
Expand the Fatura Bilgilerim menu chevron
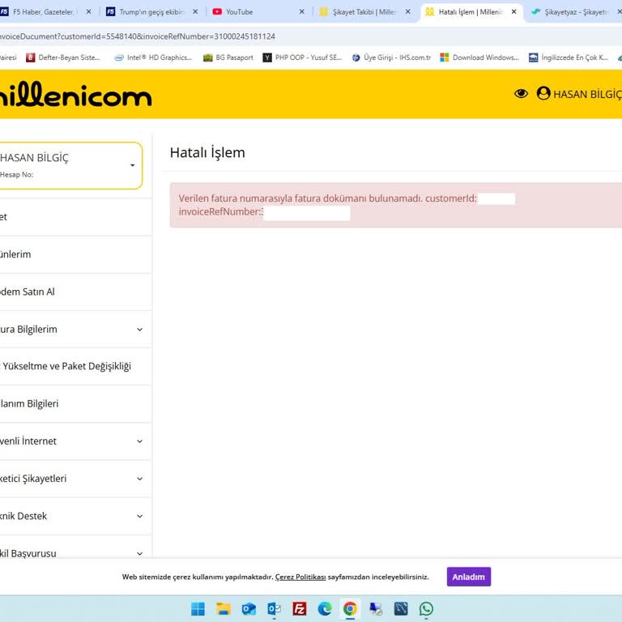(x=139, y=330)
